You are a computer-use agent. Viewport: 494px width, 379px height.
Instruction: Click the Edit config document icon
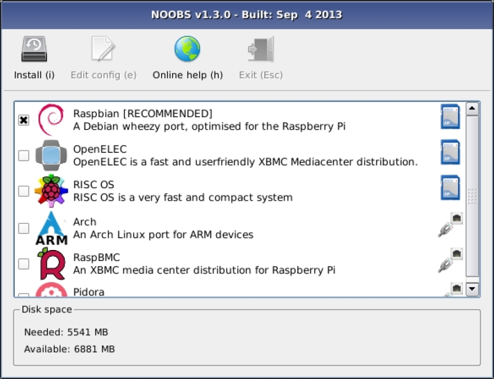tap(103, 49)
